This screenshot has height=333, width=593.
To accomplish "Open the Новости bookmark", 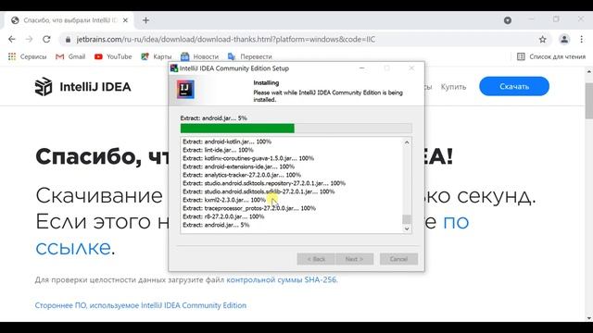I will pos(200,56).
